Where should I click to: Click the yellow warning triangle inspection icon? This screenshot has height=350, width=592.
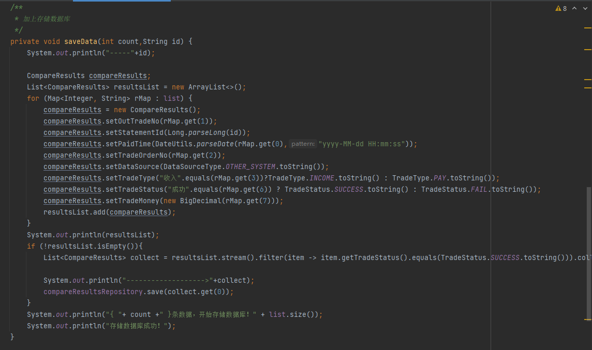558,8
